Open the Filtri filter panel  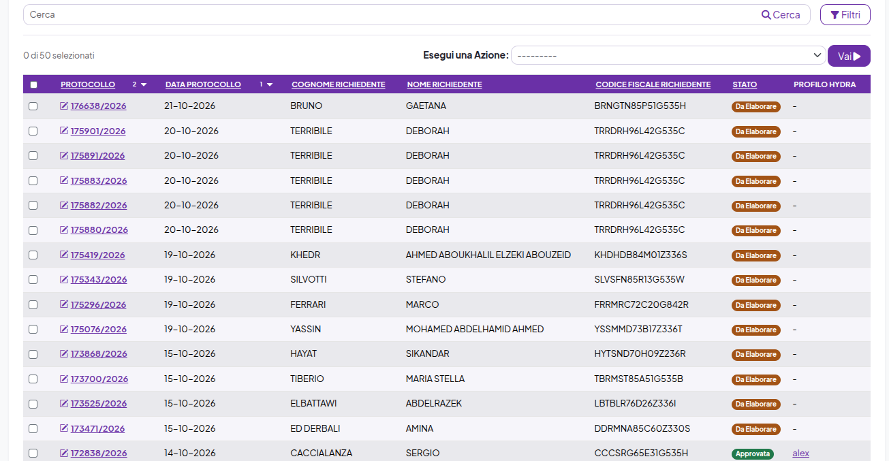click(845, 14)
